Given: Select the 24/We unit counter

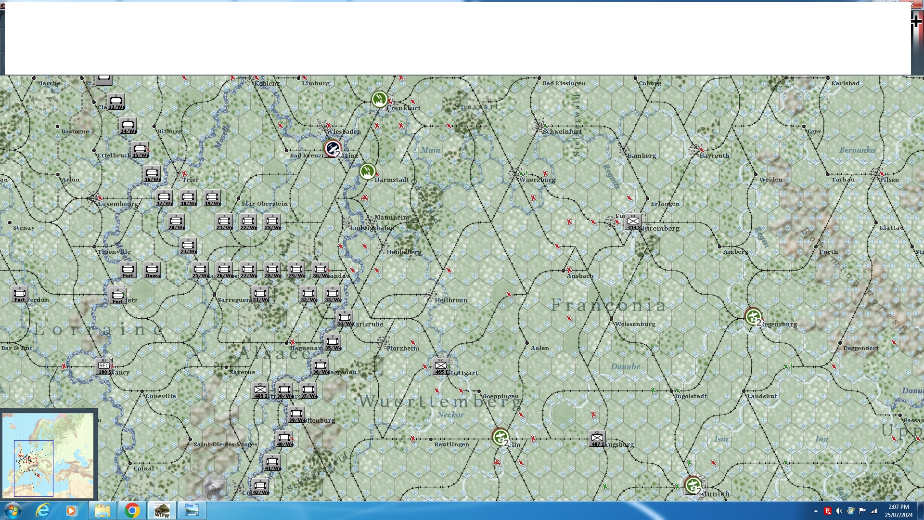Looking at the screenshot, I should click(x=188, y=246).
